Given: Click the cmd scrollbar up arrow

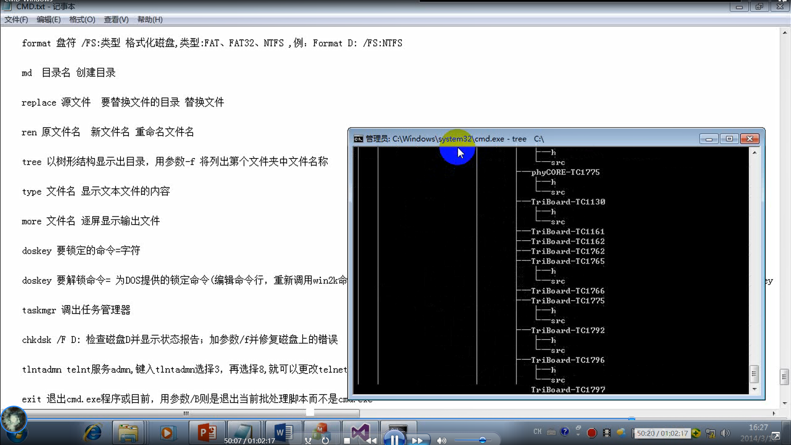Looking at the screenshot, I should point(754,152).
